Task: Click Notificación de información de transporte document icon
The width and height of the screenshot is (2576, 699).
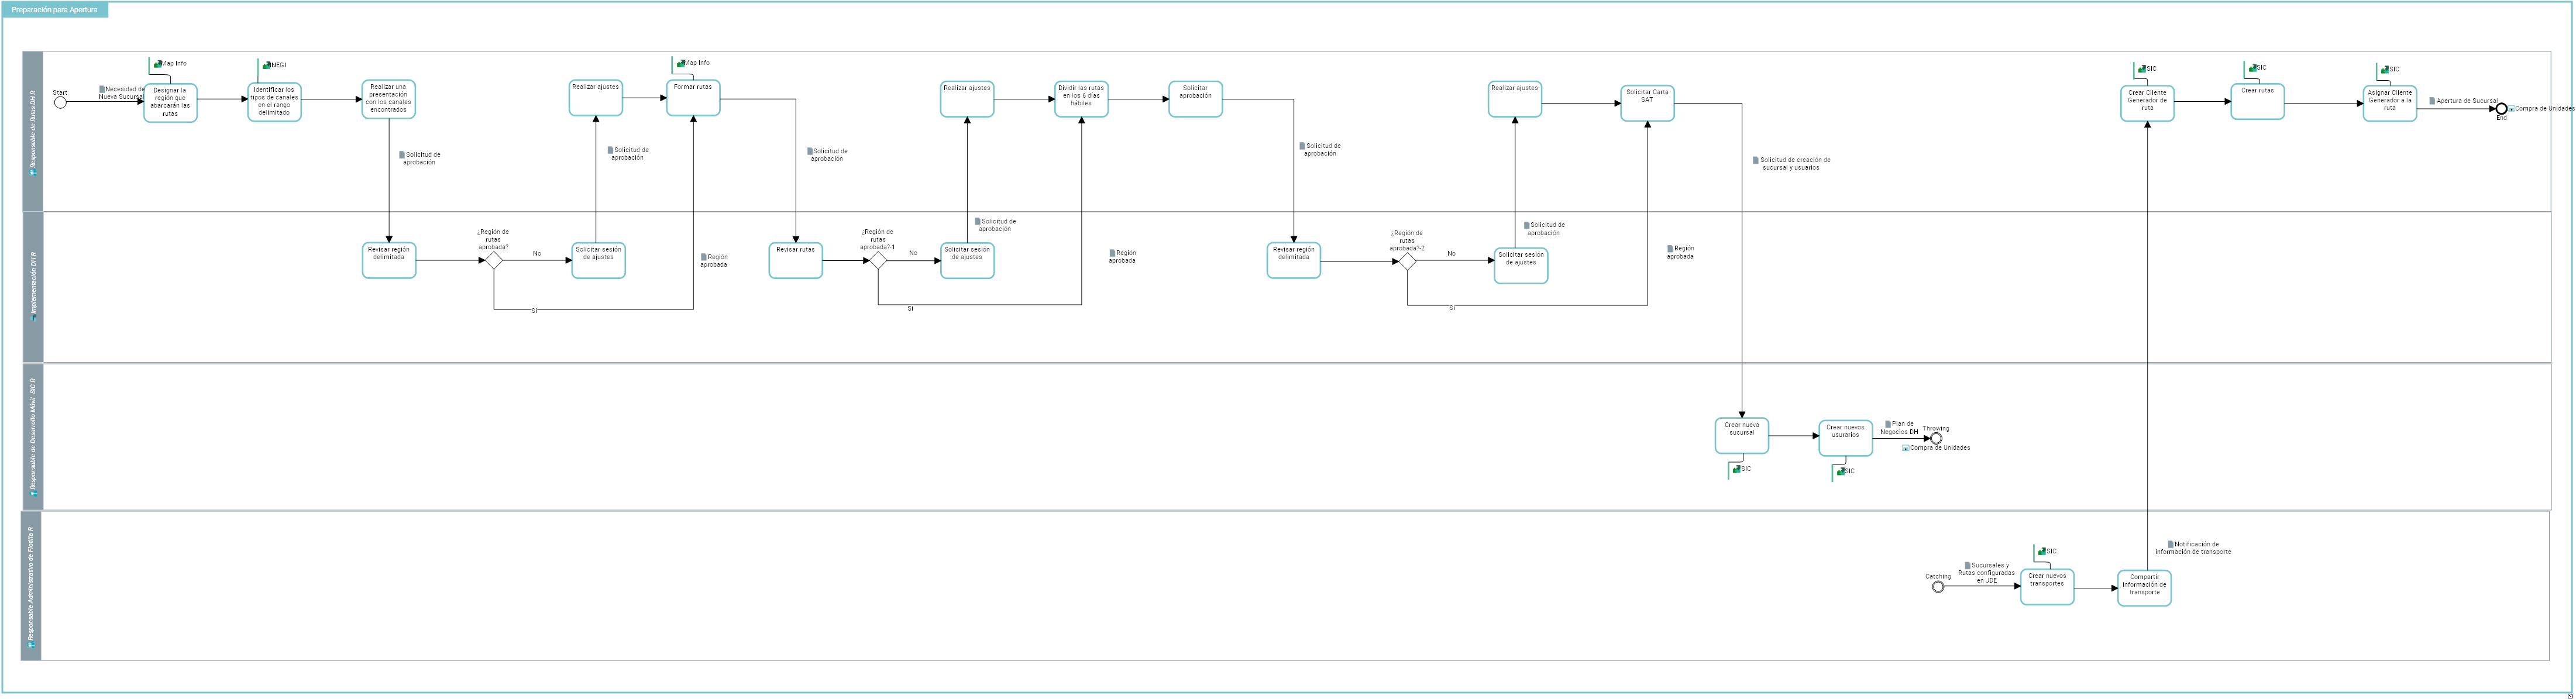Action: point(2171,544)
